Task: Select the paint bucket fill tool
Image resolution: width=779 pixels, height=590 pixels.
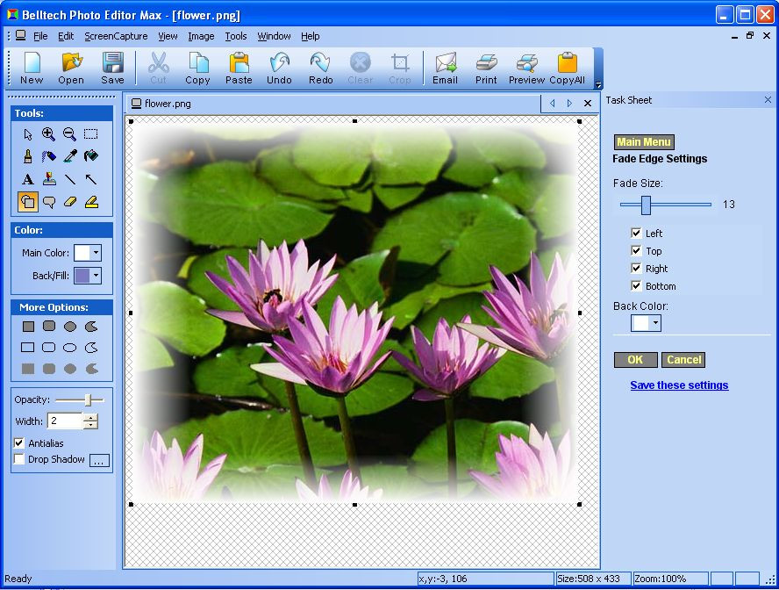Action: tap(91, 156)
